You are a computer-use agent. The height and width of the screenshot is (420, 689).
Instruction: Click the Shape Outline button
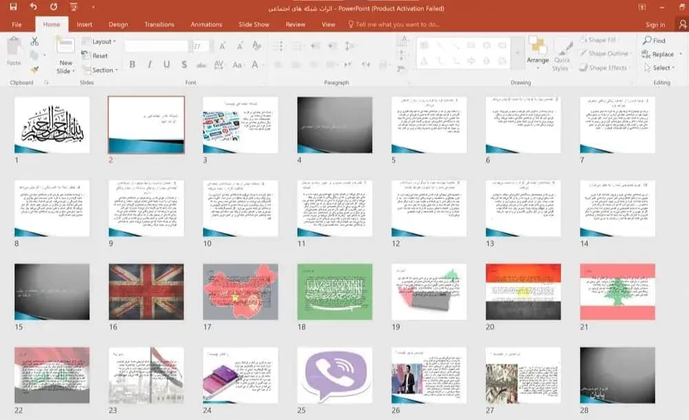[x=605, y=54]
